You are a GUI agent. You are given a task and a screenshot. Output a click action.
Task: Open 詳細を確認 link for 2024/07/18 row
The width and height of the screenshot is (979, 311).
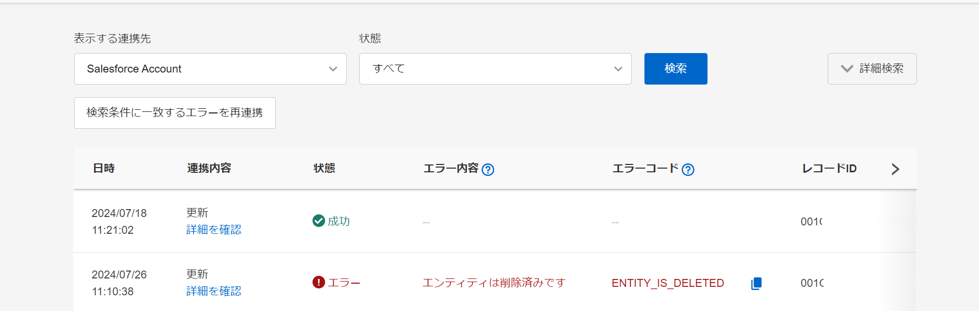click(214, 230)
